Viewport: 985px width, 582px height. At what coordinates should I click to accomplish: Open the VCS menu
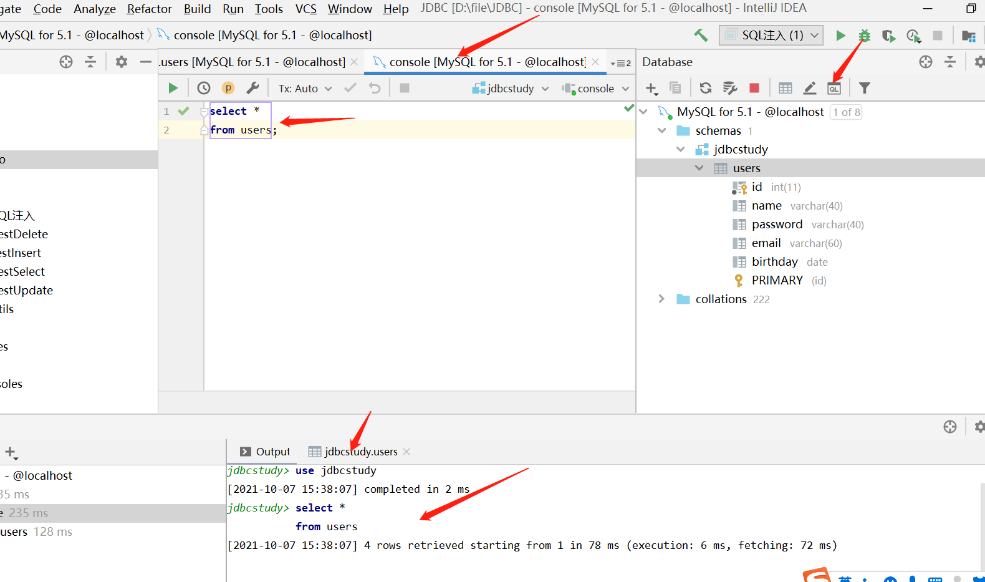[x=306, y=9]
